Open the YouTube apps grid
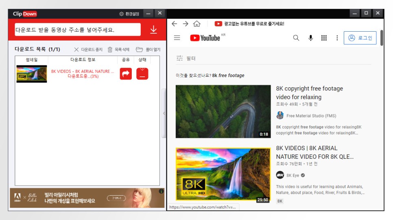The height and width of the screenshot is (220, 393). click(x=324, y=38)
